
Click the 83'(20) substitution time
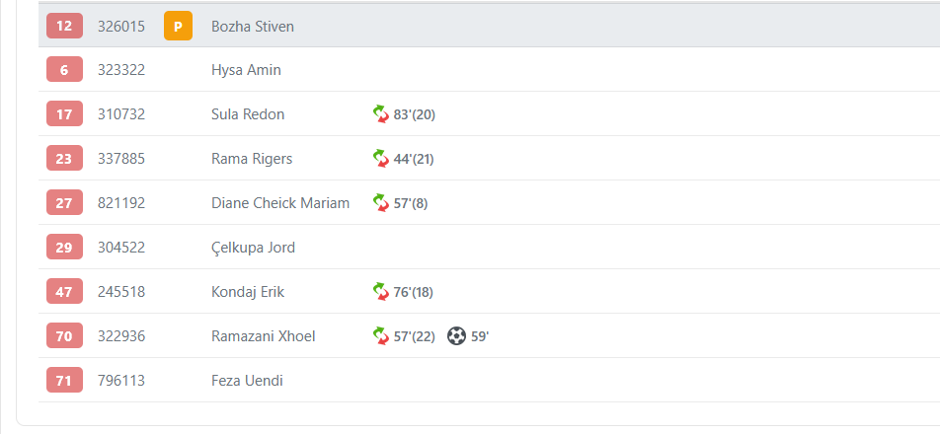(x=415, y=114)
